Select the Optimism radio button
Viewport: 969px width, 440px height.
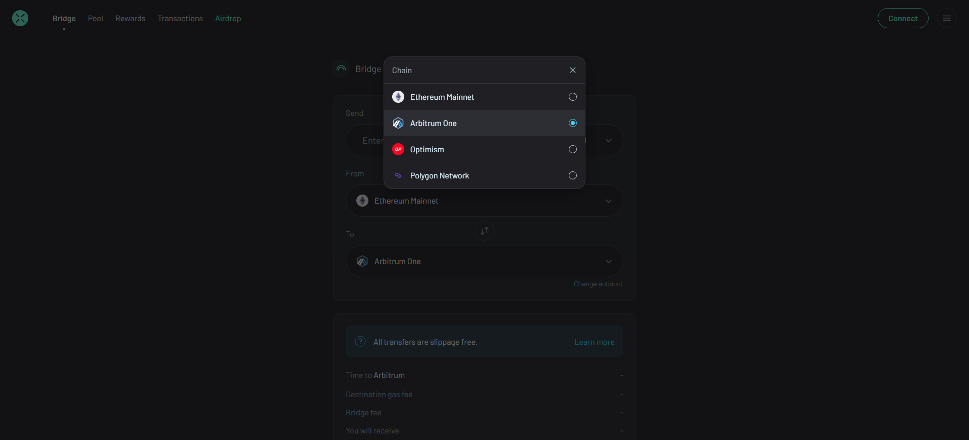572,149
